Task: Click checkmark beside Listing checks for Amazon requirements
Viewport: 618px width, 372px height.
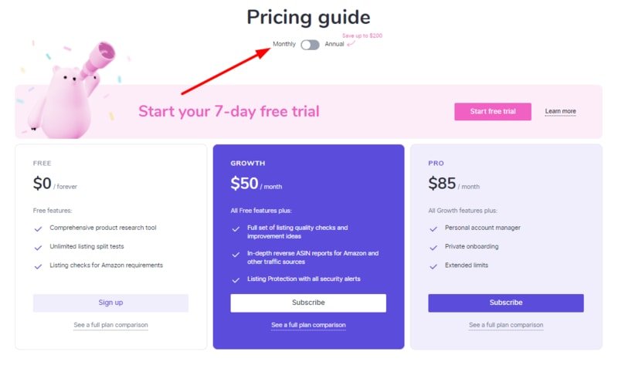Action: coord(38,266)
